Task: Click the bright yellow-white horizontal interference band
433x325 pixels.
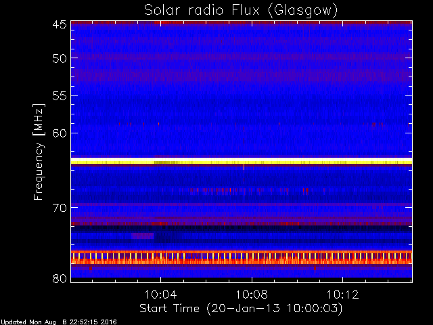Action: 242,161
